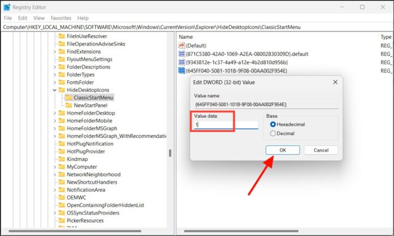This screenshot has width=394, height=236.
Task: Click the {9343812e-1c37-4a49-a12e-4b2d810d956b} DWORD icon
Action: click(x=182, y=62)
